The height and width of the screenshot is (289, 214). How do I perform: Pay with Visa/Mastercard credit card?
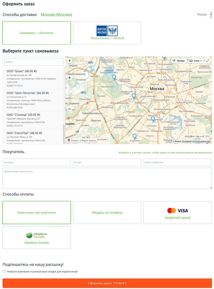[177, 212]
